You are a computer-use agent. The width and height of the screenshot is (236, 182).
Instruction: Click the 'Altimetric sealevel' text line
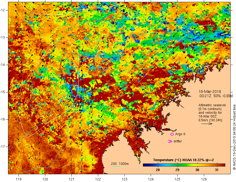[212, 105]
